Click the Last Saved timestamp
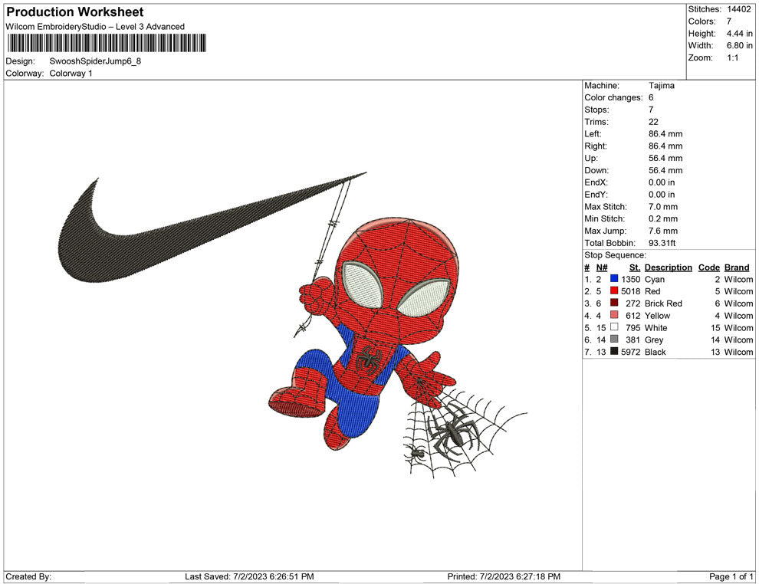This screenshot has width=759, height=584. click(x=249, y=576)
